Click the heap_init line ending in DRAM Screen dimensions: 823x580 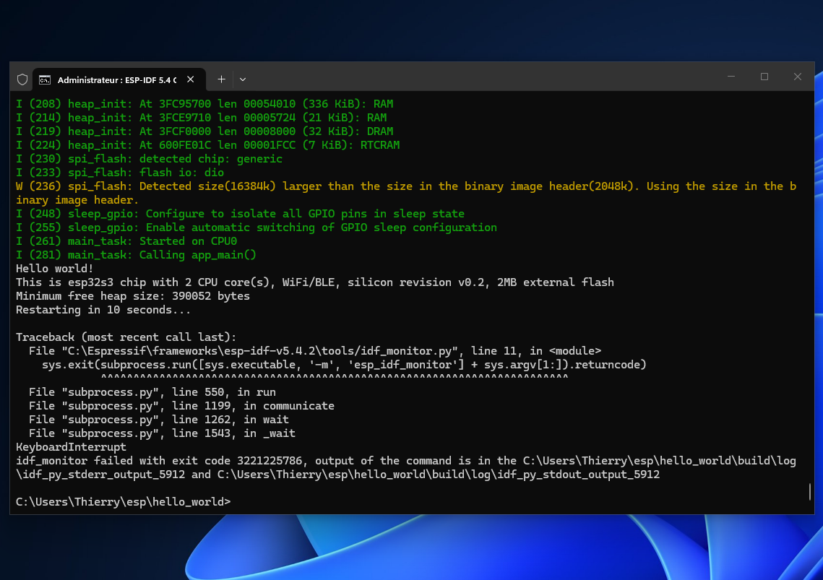[204, 131]
